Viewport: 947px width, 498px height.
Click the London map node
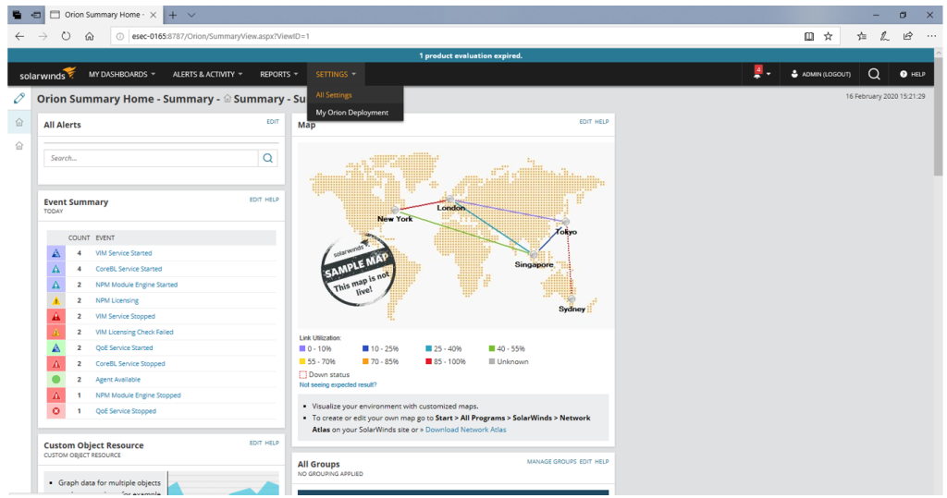coord(450,200)
